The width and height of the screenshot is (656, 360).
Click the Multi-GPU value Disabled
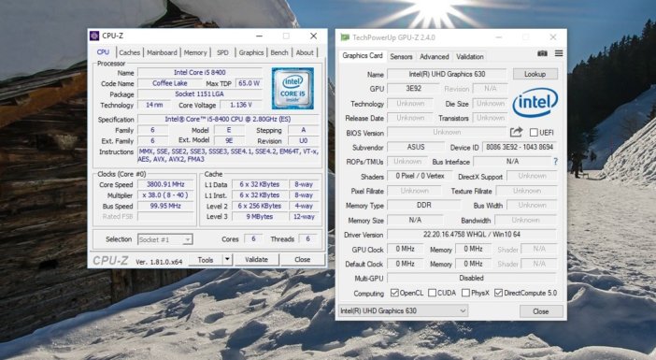[x=472, y=278]
